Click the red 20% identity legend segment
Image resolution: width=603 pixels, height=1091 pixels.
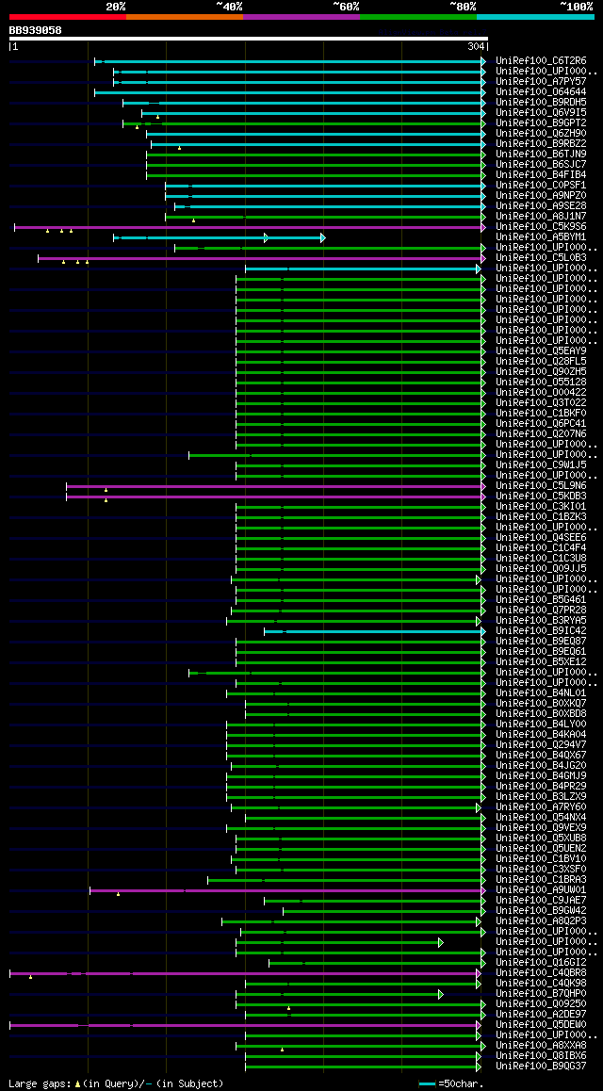[x=68, y=16]
